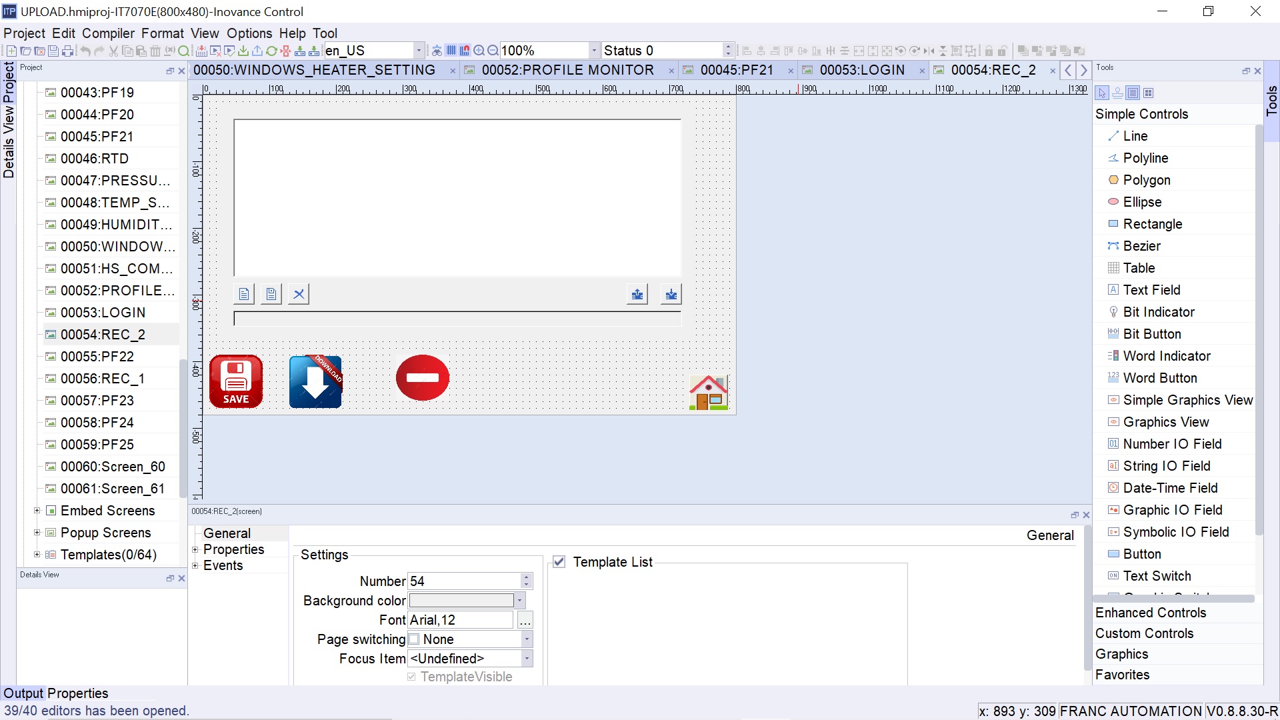Click the red SAVE floppy icon
This screenshot has width=1280, height=720.
click(236, 381)
